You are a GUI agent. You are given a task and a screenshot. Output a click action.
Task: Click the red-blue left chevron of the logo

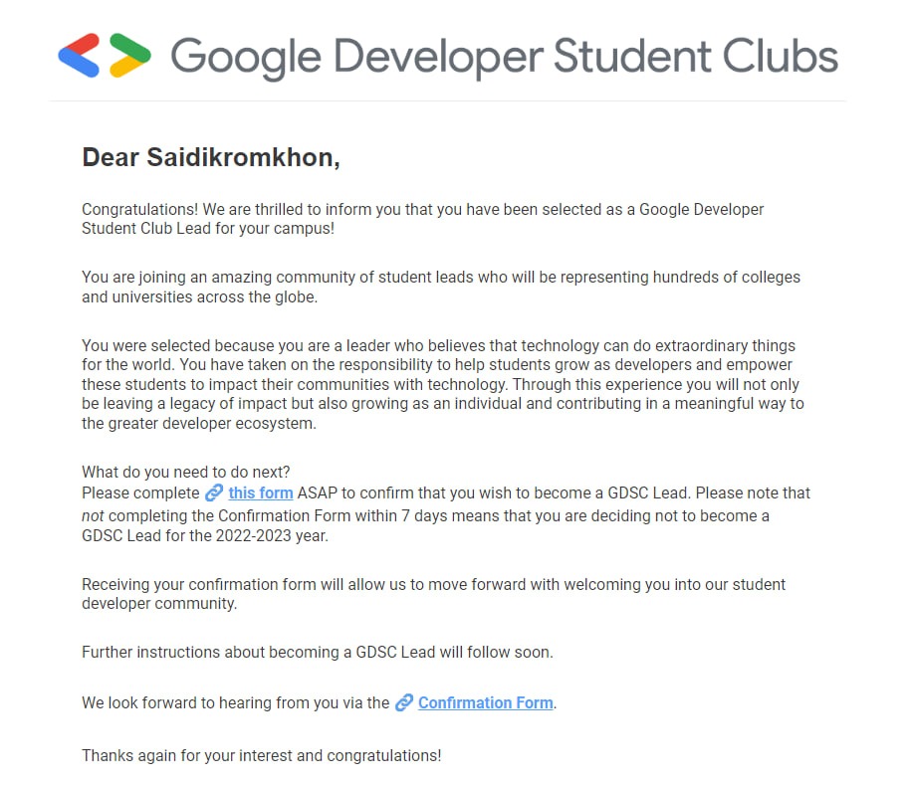80,56
